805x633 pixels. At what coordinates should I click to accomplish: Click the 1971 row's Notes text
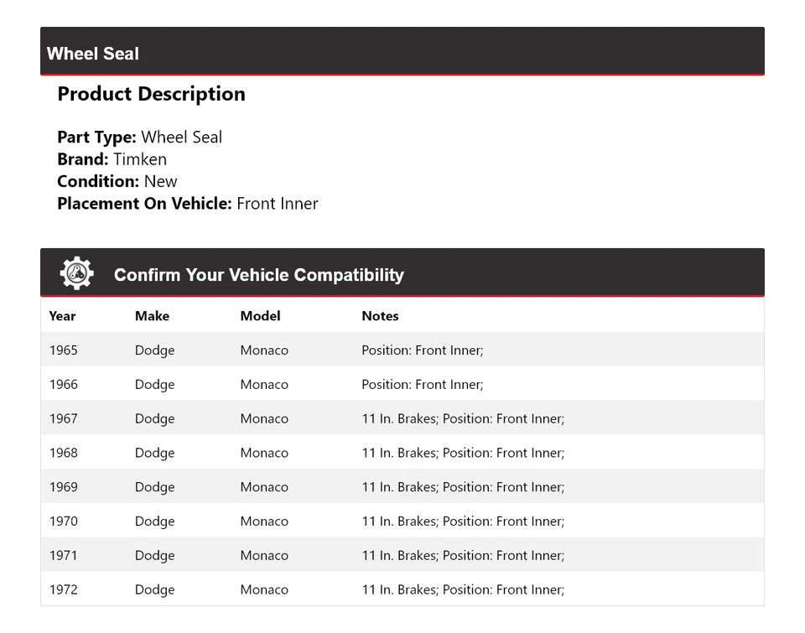463,555
